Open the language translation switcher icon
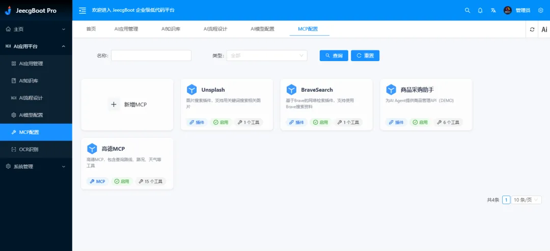 tap(493, 11)
